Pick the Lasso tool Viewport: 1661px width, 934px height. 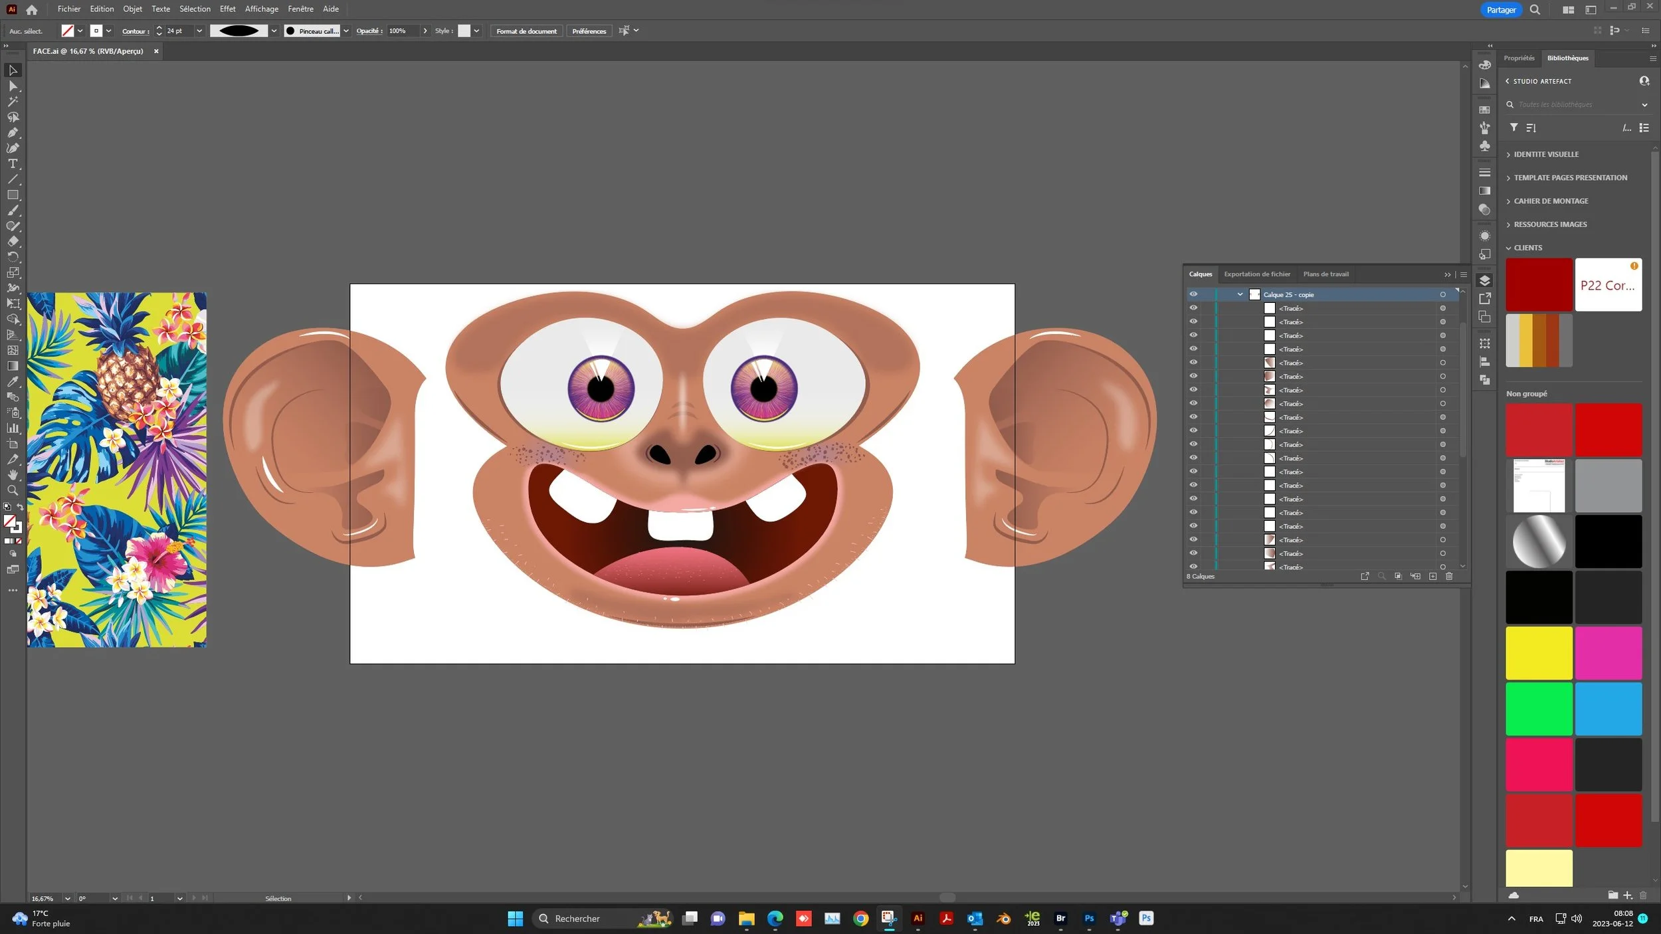pos(13,118)
